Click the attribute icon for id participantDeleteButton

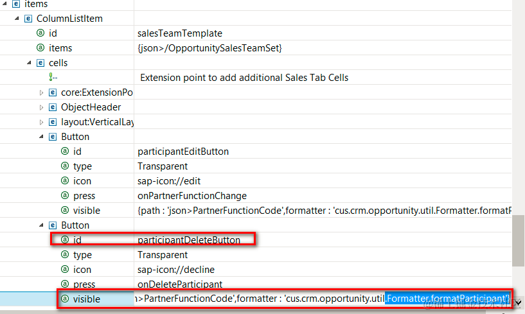65,240
